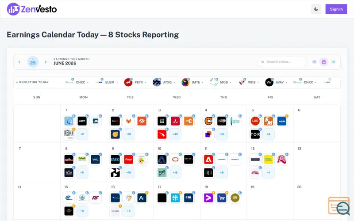Viewport: 354px width, 221px height.
Task: Open Adobe red A logo June 11
Action: click(208, 160)
